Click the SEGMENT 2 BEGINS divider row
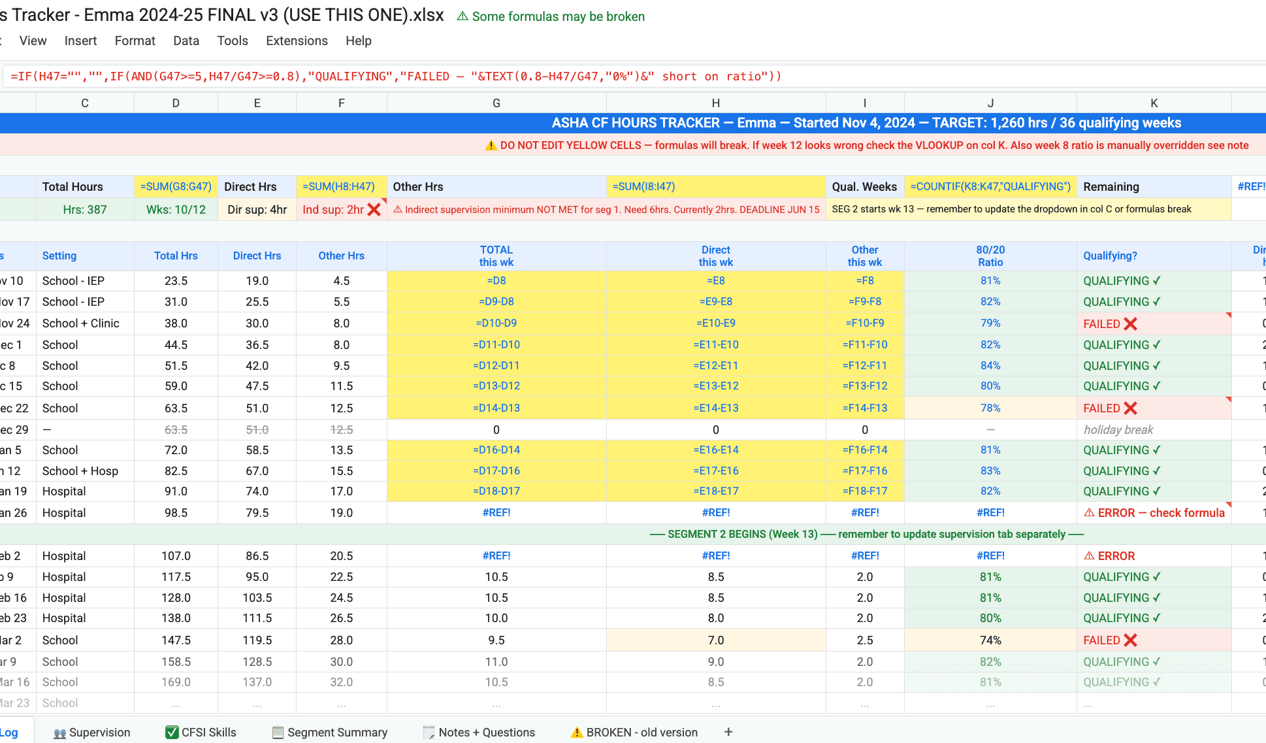 click(x=633, y=535)
